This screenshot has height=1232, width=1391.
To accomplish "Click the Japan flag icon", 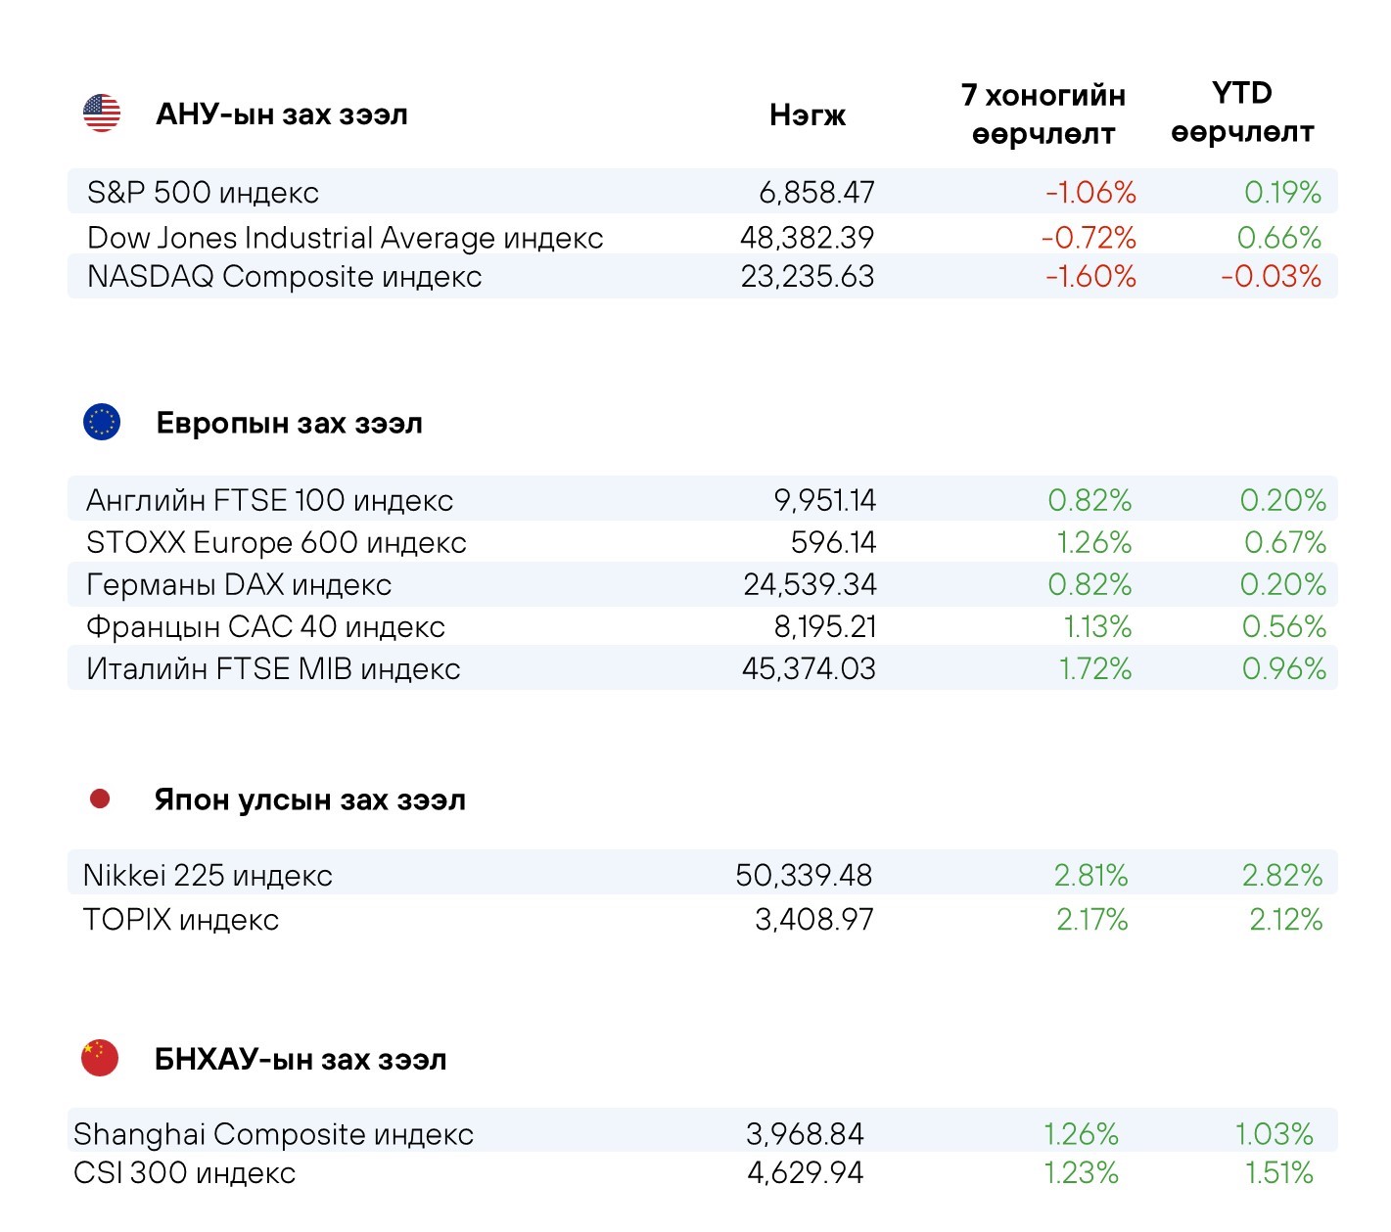I will pyautogui.click(x=100, y=799).
